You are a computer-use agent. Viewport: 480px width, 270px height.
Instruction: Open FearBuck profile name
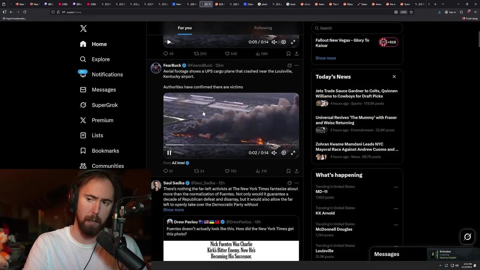click(172, 65)
